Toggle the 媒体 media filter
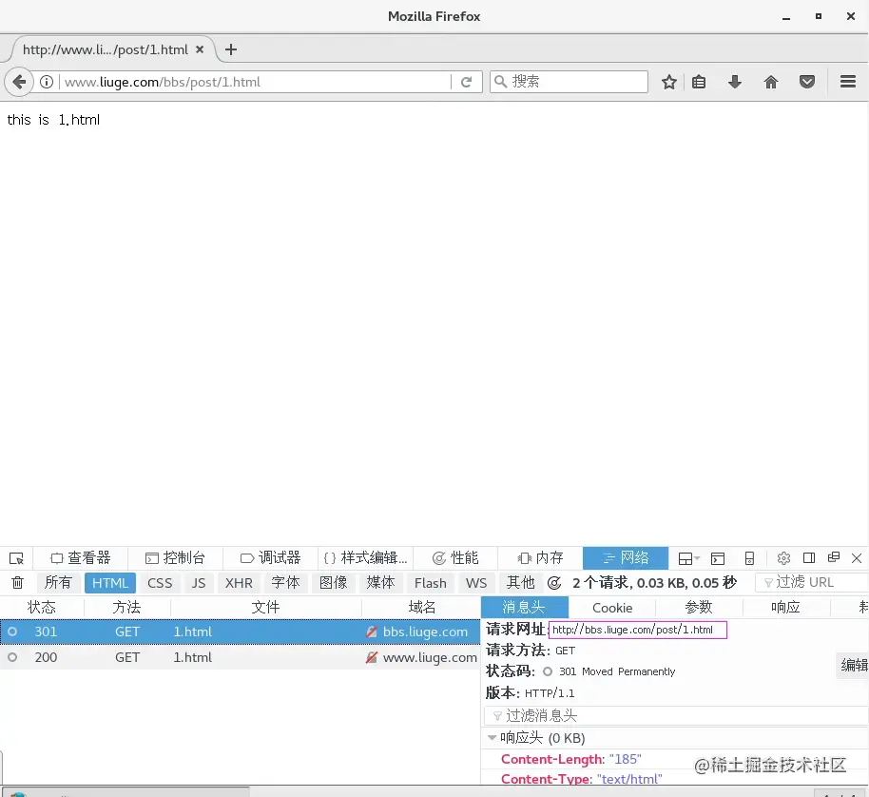869x797 pixels. [x=380, y=582]
